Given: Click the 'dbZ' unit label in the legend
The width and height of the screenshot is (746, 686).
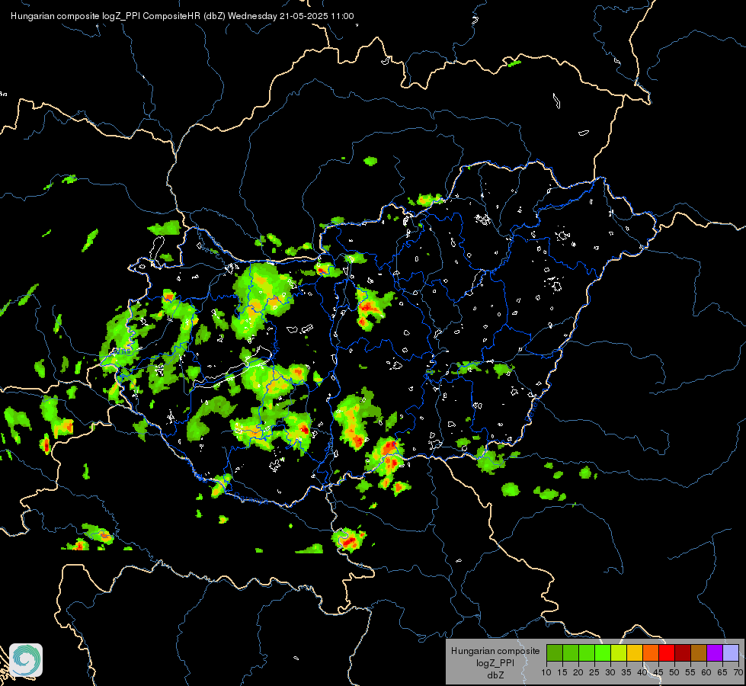Looking at the screenshot, I should pyautogui.click(x=495, y=675).
